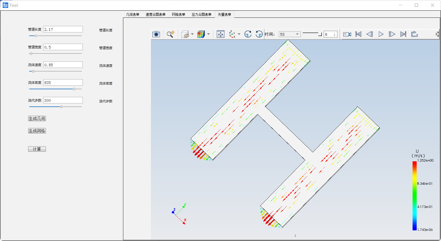This screenshot has width=441, height=241.
Task: Click the hide/show geometry box icon
Action: [185, 34]
